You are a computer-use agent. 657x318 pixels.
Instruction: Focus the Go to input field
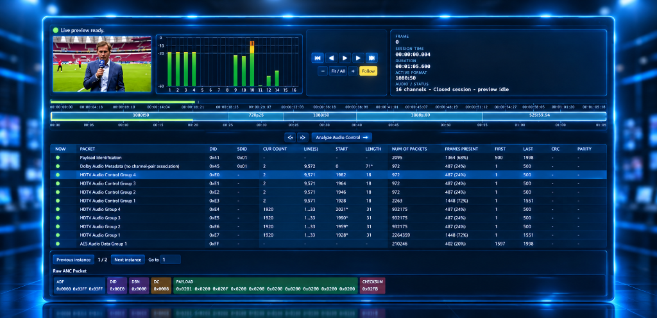171,260
